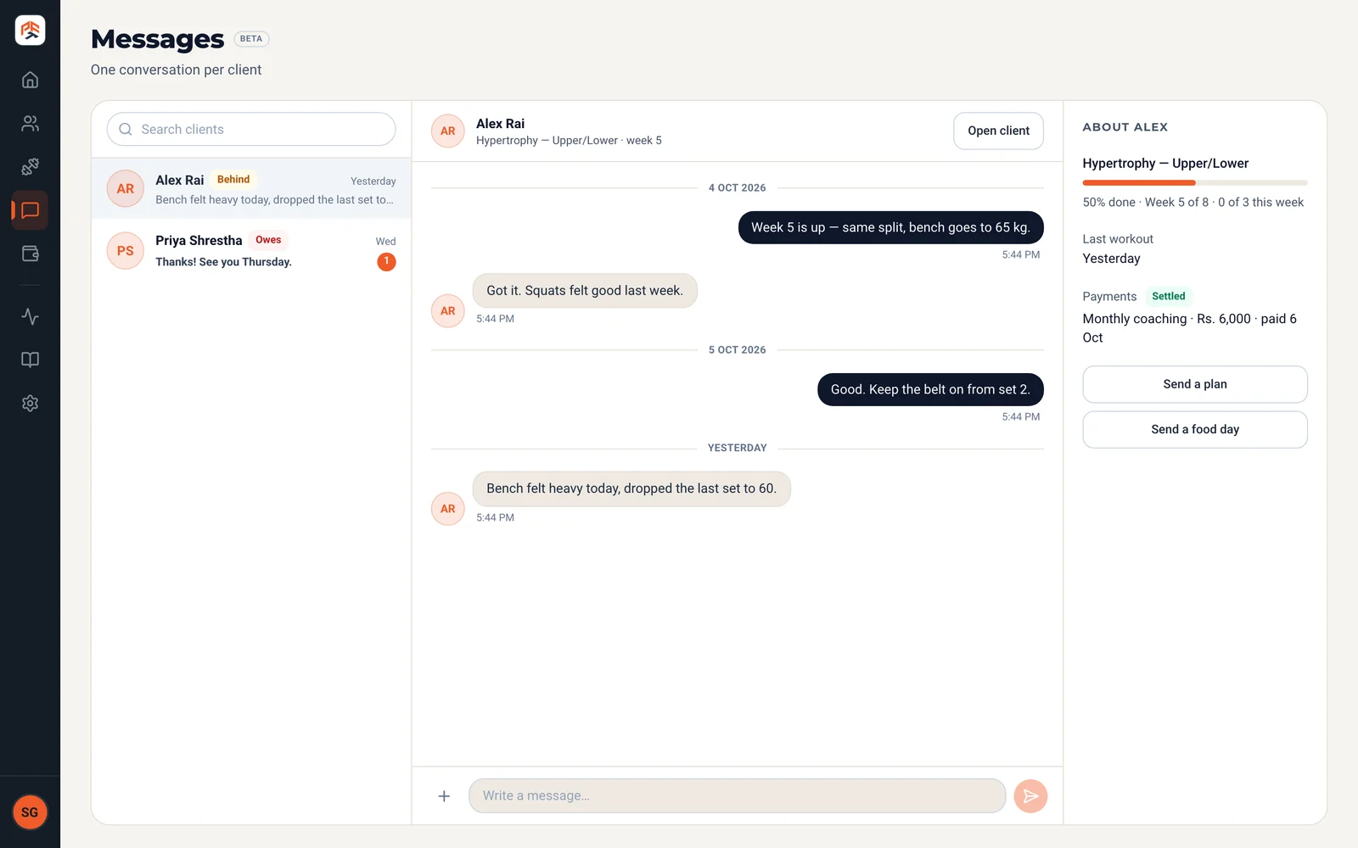Click the Settled payment tag
The width and height of the screenshot is (1358, 848).
coord(1168,296)
